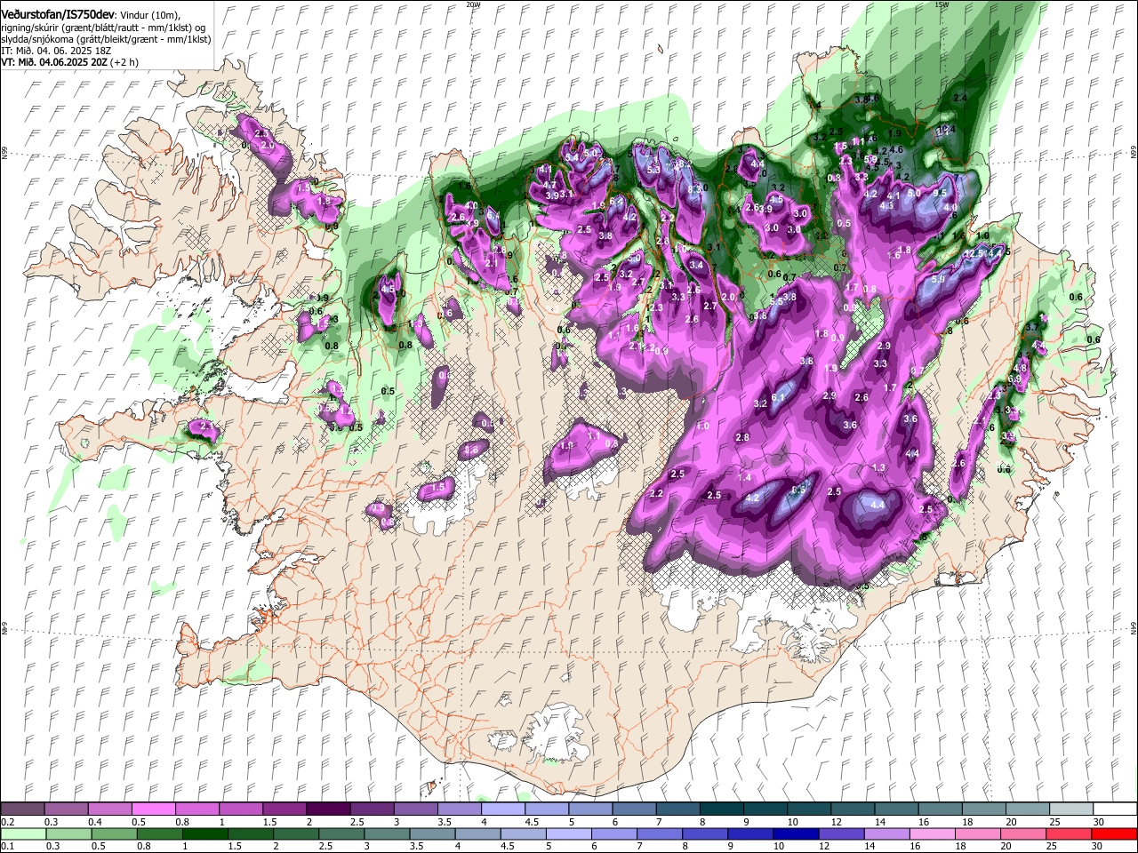Choose the 7 swatch in upper legend row
1138x853 pixels.
pos(677,809)
